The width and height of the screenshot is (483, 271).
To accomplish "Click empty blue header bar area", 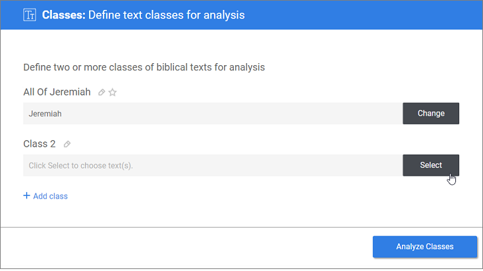I will [364, 14].
